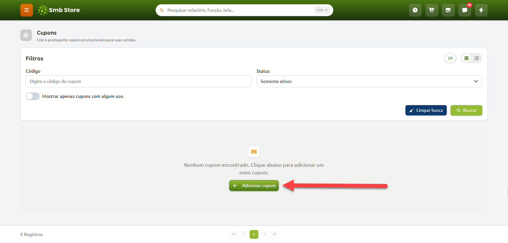Toggle show only coupons with usage

pos(33,96)
